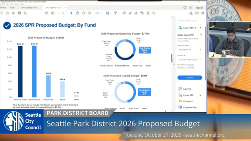
Task: Zoom in with the plus icon
Action: [x=89, y=13]
